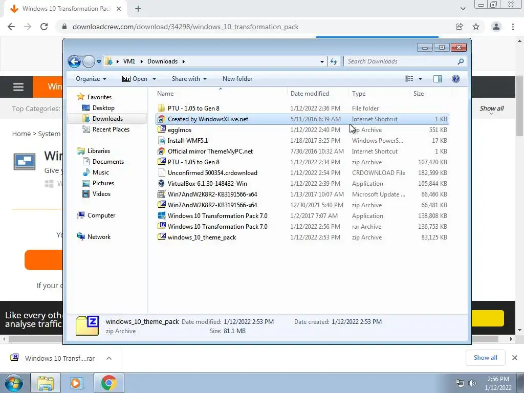Select Unconfirmed 500354.crdownload file icon
The image size is (524, 393).
coord(161,173)
